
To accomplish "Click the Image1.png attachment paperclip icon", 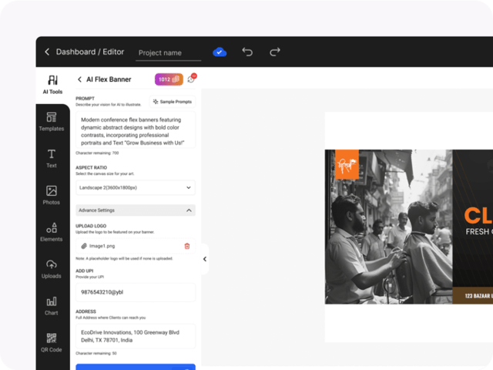I will point(84,246).
